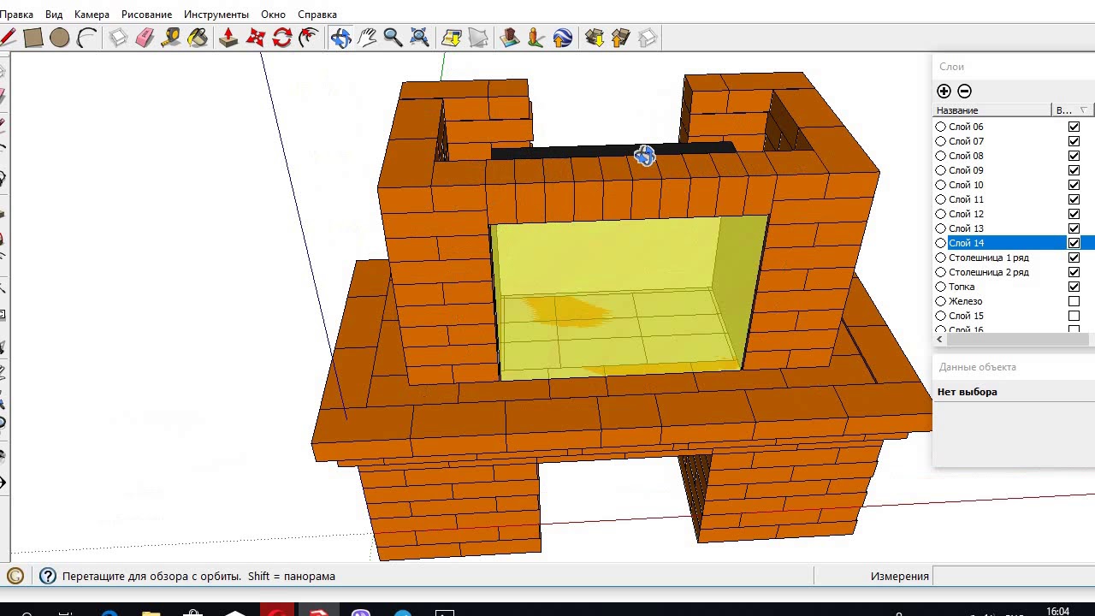Viewport: 1095px width, 616px height.
Task: Select the Pan hand tool
Action: point(367,38)
